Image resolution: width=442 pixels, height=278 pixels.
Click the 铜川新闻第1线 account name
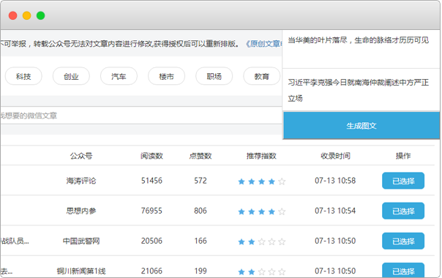click(x=81, y=271)
